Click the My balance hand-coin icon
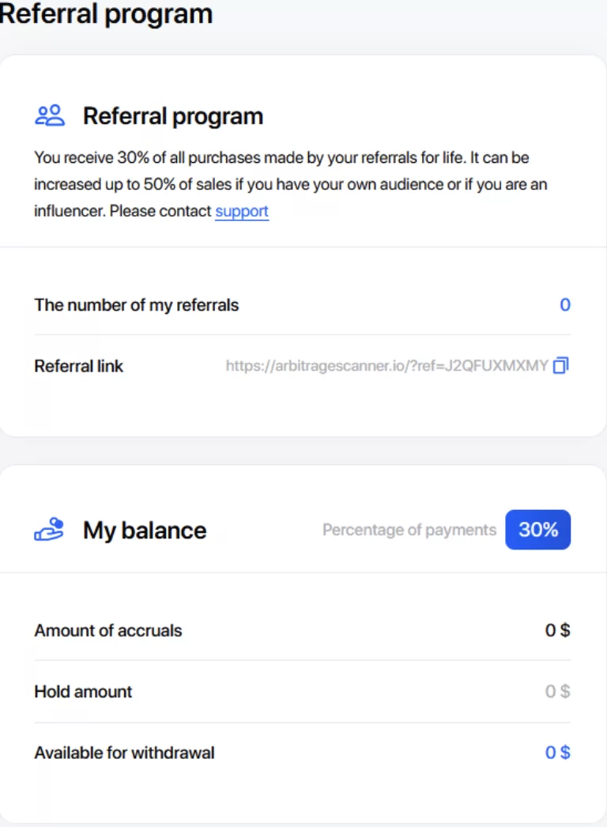This screenshot has height=827, width=607. tap(49, 529)
